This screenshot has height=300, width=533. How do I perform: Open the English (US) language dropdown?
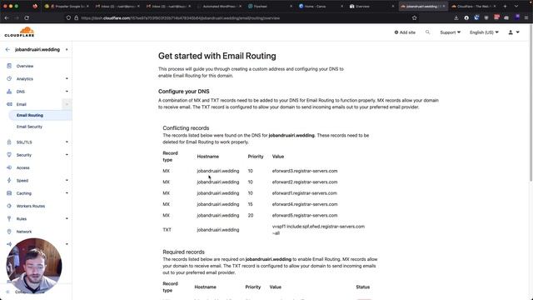click(484, 32)
